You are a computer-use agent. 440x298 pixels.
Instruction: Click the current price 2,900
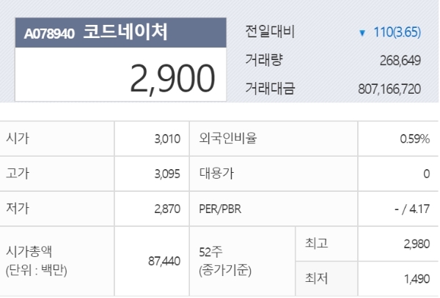click(x=173, y=78)
